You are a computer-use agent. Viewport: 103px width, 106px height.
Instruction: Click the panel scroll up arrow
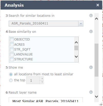tap(96, 19)
